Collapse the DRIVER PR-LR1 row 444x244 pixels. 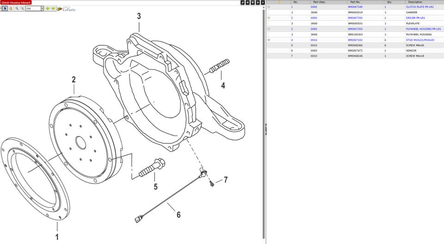pos(269,18)
